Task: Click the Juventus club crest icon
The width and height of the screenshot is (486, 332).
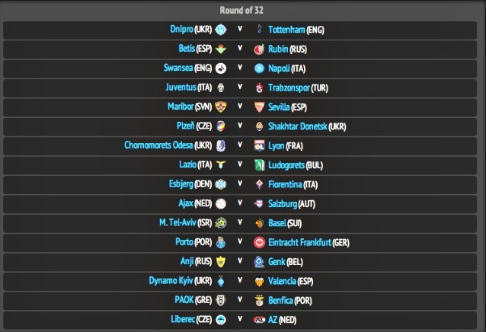Action: 221,88
